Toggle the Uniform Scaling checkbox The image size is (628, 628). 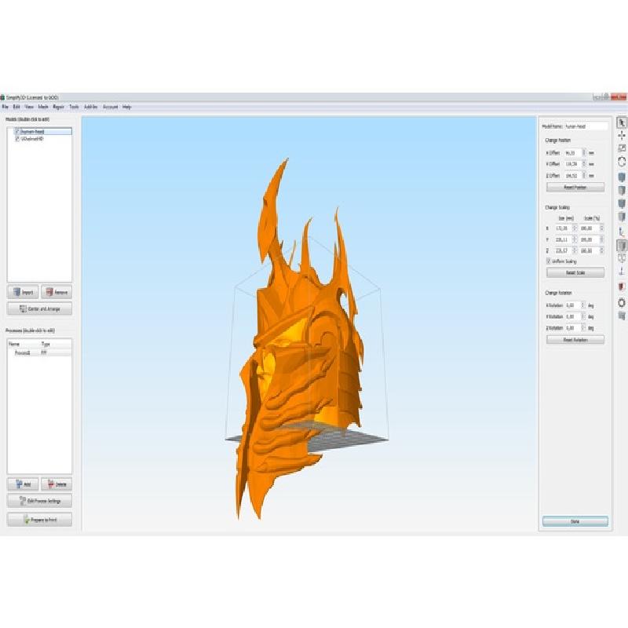click(x=548, y=261)
